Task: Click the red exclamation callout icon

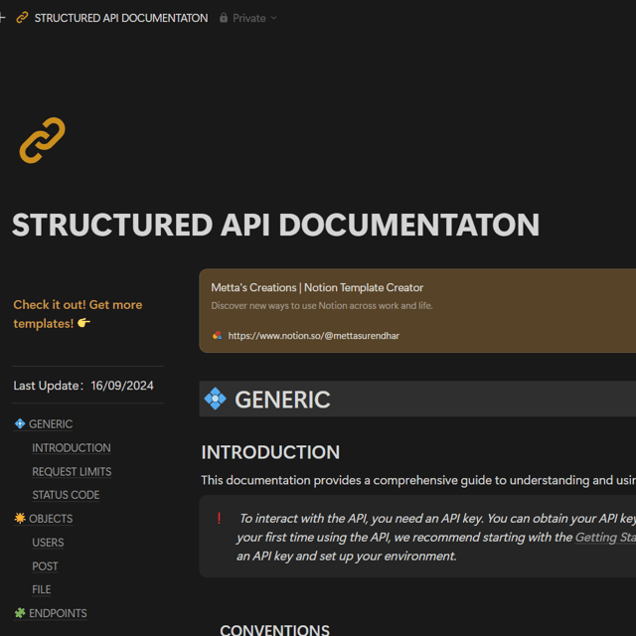Action: pyautogui.click(x=219, y=519)
